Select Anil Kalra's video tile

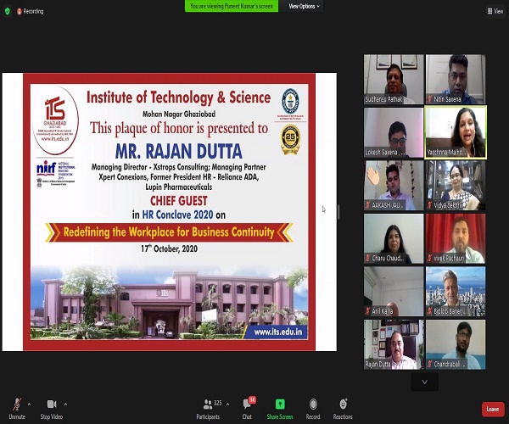point(394,292)
